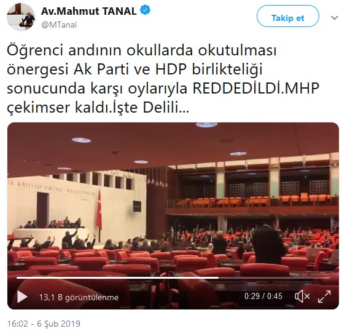Seek on the video progress bar

(173, 278)
